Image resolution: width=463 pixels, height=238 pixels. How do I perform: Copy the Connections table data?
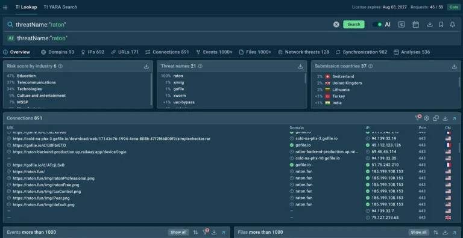[436, 118]
